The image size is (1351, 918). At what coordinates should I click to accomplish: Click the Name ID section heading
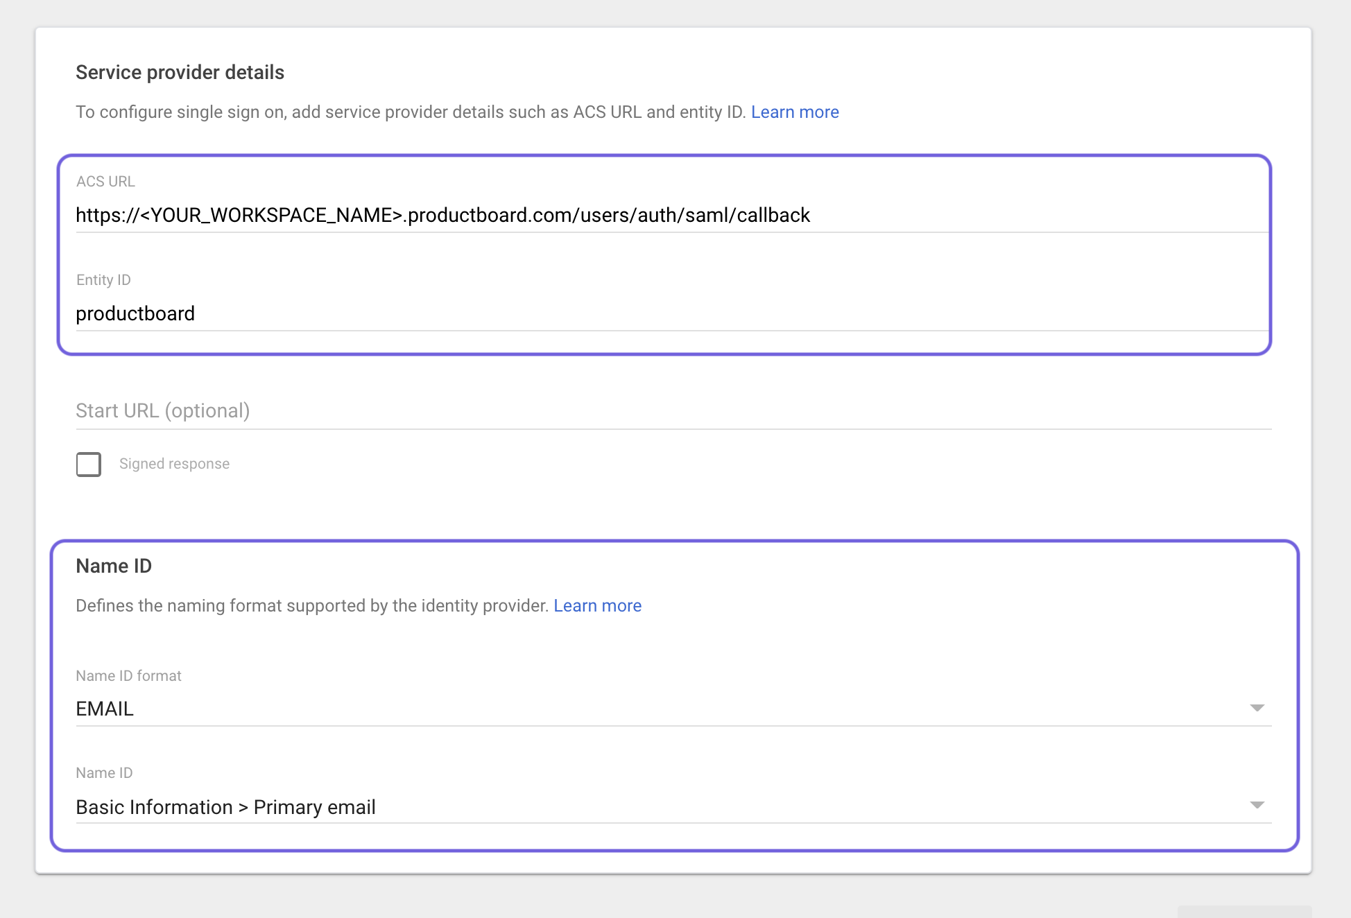(114, 566)
